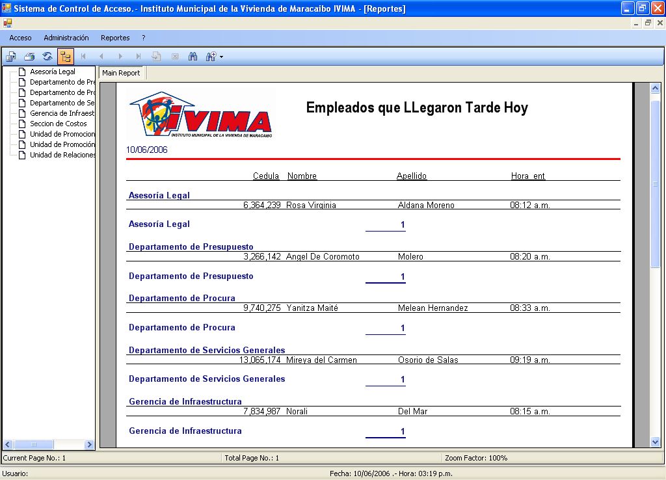
Task: Click 'Zoom Factor: 100%' in the status bar
Action: pyautogui.click(x=476, y=458)
